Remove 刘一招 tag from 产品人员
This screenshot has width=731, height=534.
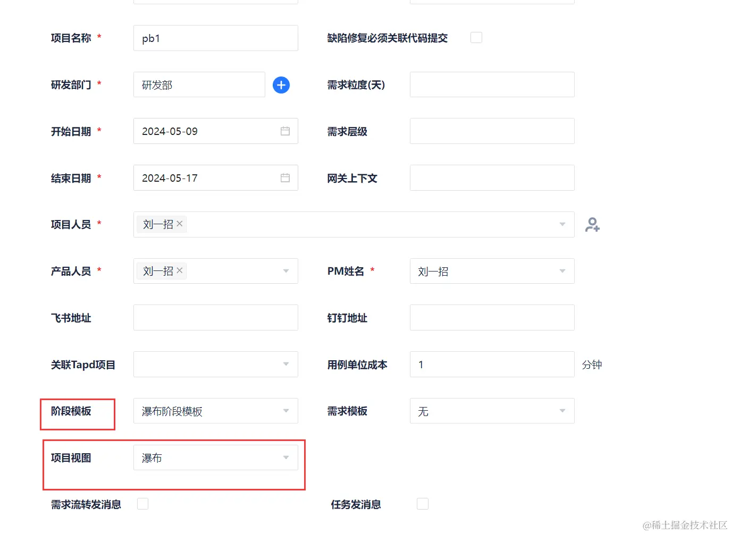pos(180,270)
